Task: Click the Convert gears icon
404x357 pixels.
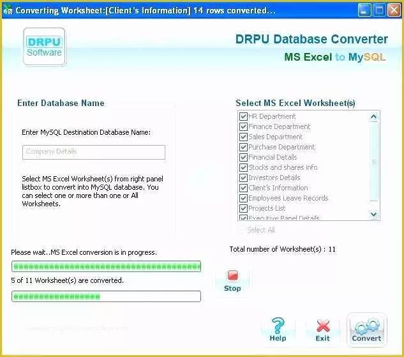Action: click(x=367, y=326)
